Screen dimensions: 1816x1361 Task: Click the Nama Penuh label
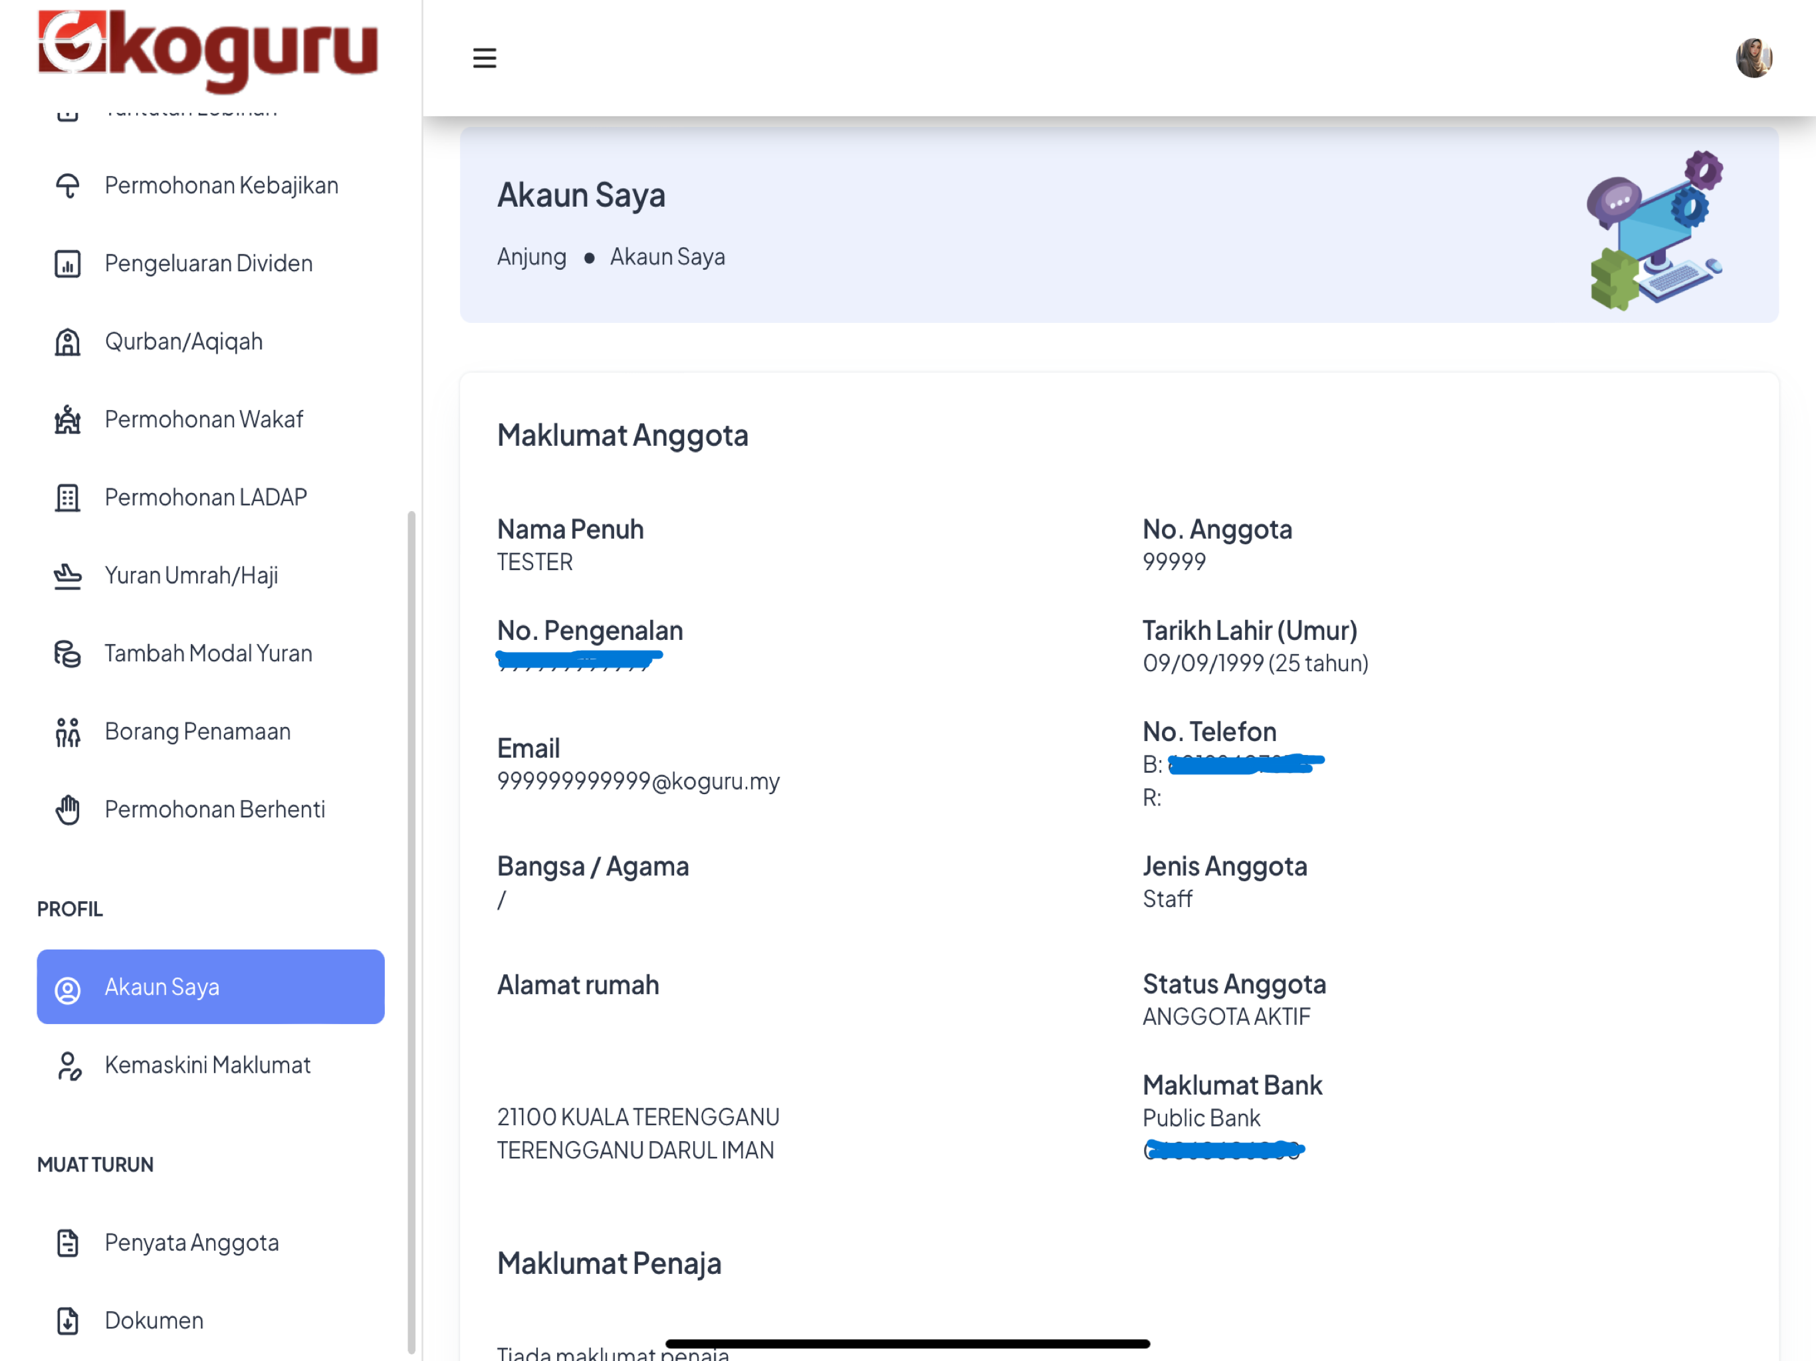coord(570,530)
